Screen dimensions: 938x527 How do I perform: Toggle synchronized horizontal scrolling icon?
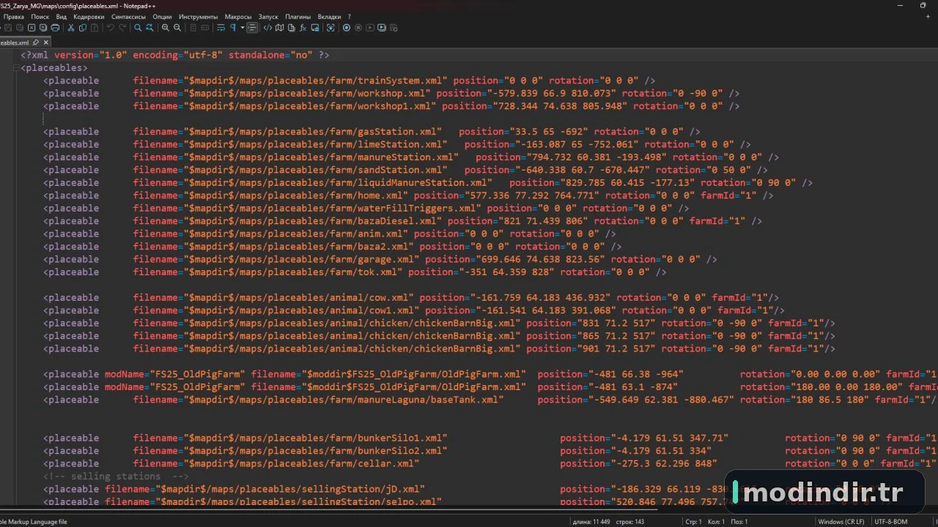point(205,28)
